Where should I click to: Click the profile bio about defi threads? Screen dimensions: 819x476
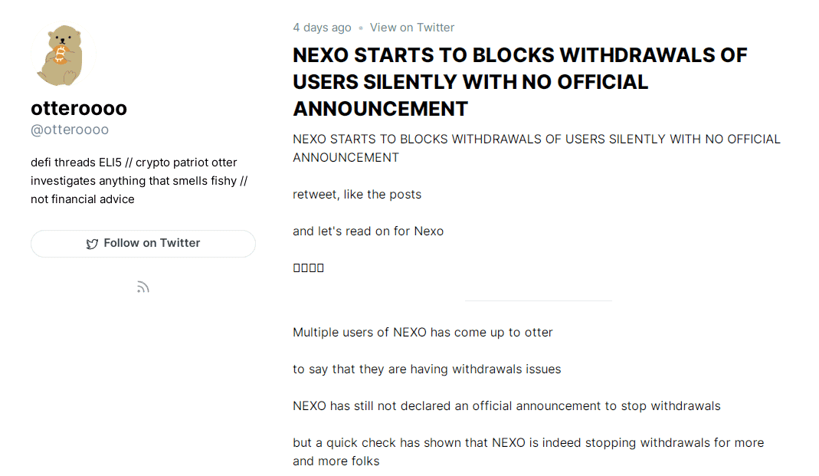coord(139,181)
